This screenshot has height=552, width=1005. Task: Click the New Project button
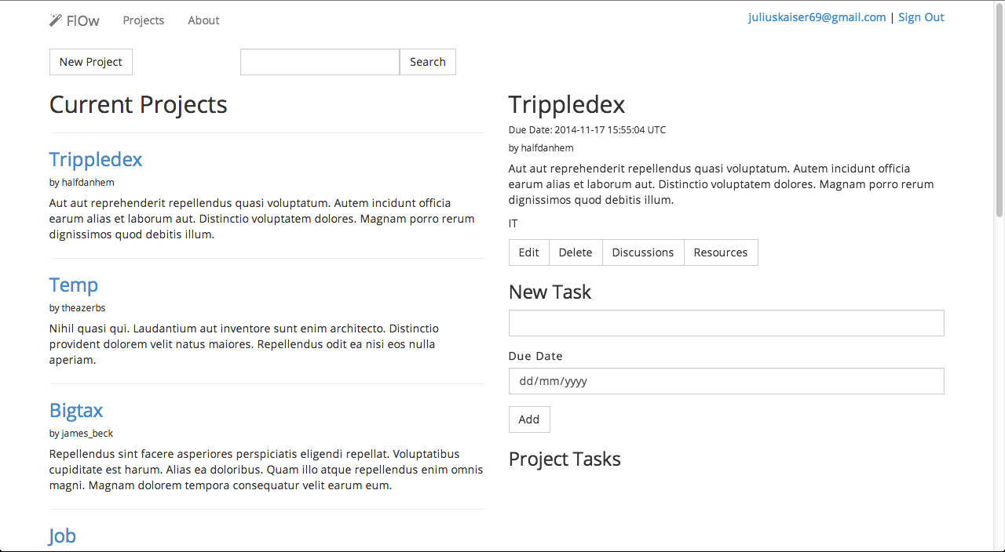point(91,62)
